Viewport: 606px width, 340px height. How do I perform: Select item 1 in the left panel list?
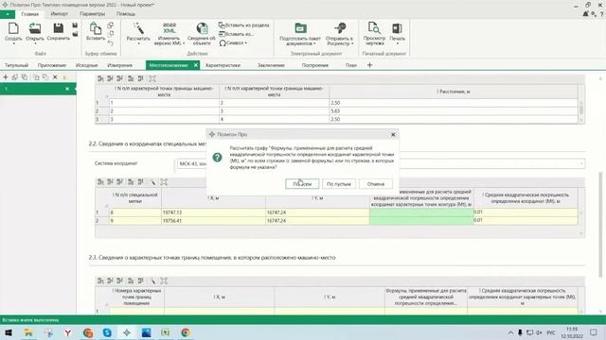click(38, 89)
